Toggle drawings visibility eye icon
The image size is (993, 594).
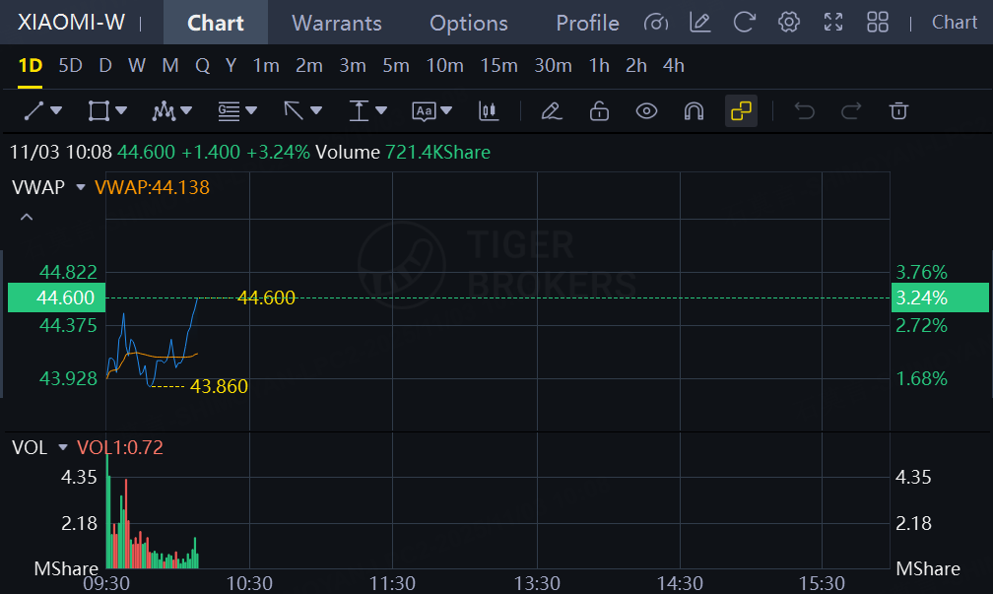(x=646, y=111)
